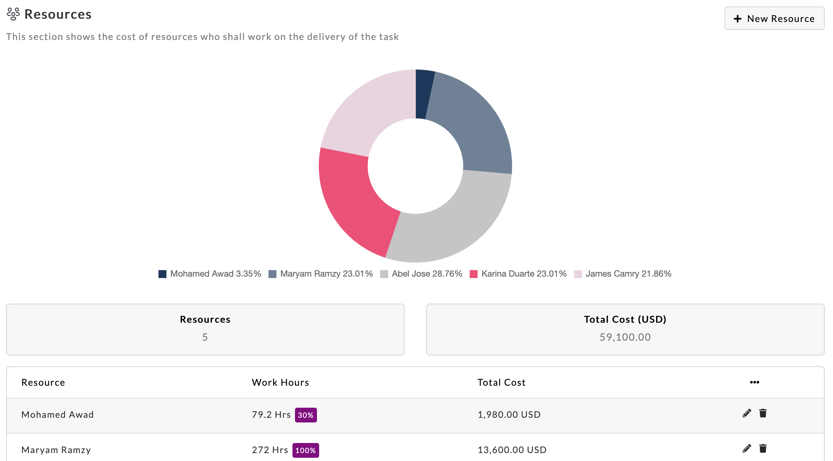This screenshot has height=461, width=833.
Task: Toggle Mohamed Awad legend entry
Action: tap(215, 274)
